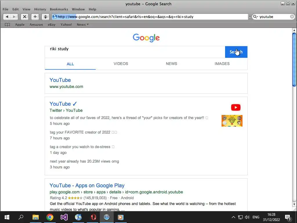The width and height of the screenshot is (297, 223).
Task: Click the red YouTube logo icon
Action: (x=236, y=107)
